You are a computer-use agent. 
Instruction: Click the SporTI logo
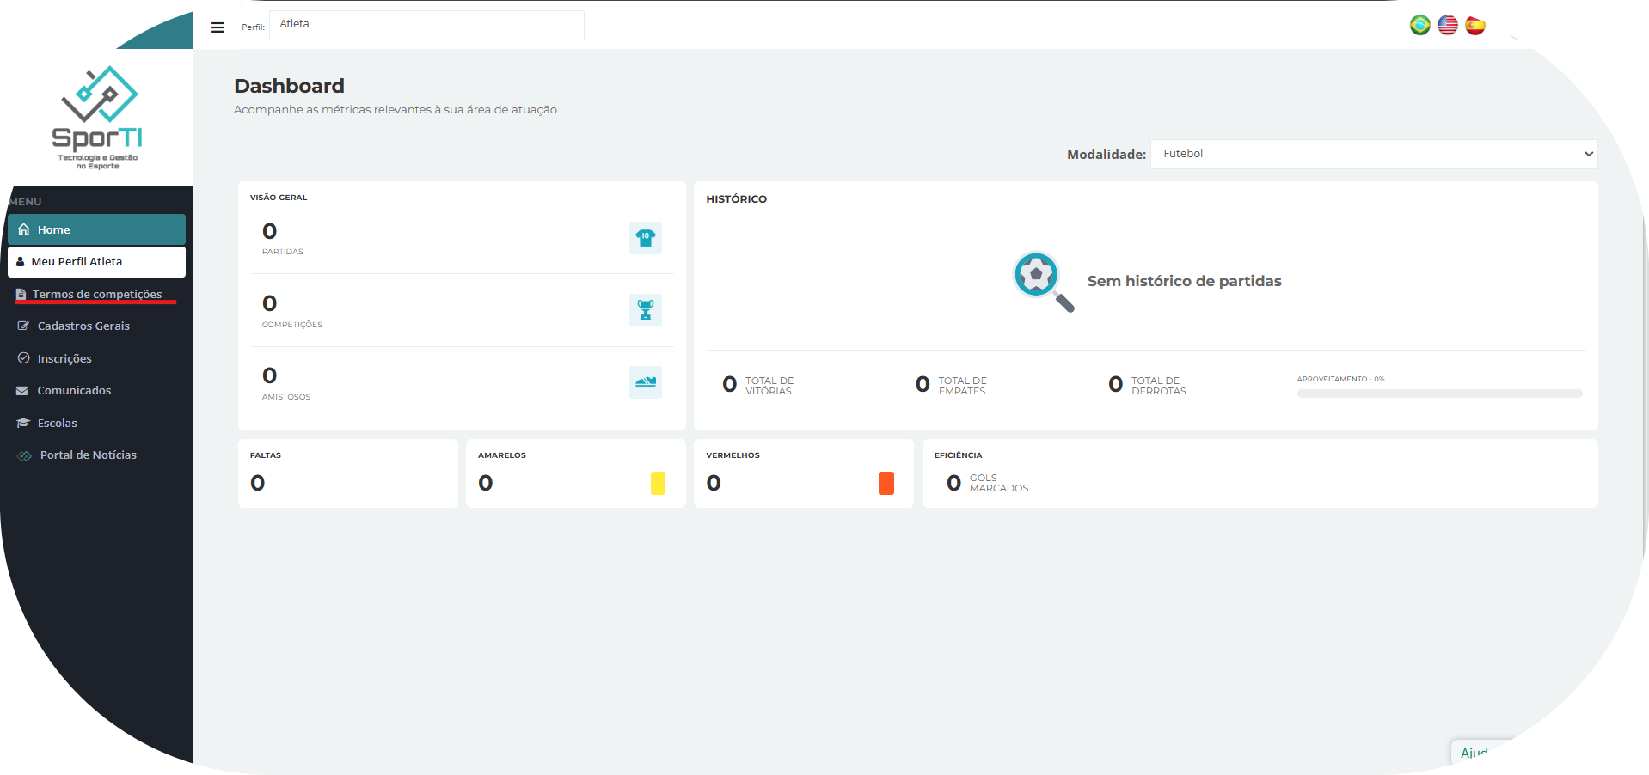pos(97,118)
